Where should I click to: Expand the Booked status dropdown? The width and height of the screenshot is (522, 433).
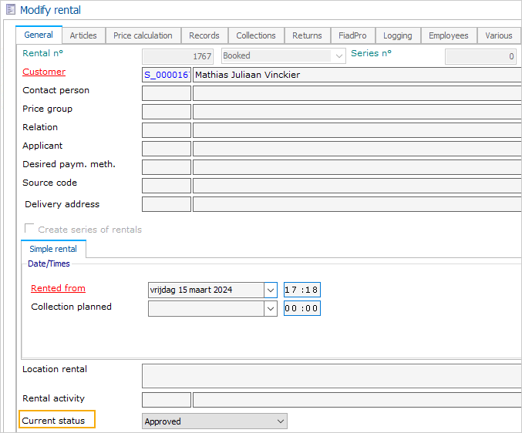(x=338, y=55)
